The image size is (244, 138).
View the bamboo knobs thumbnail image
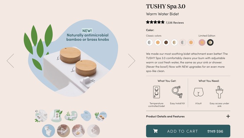(x=101, y=116)
